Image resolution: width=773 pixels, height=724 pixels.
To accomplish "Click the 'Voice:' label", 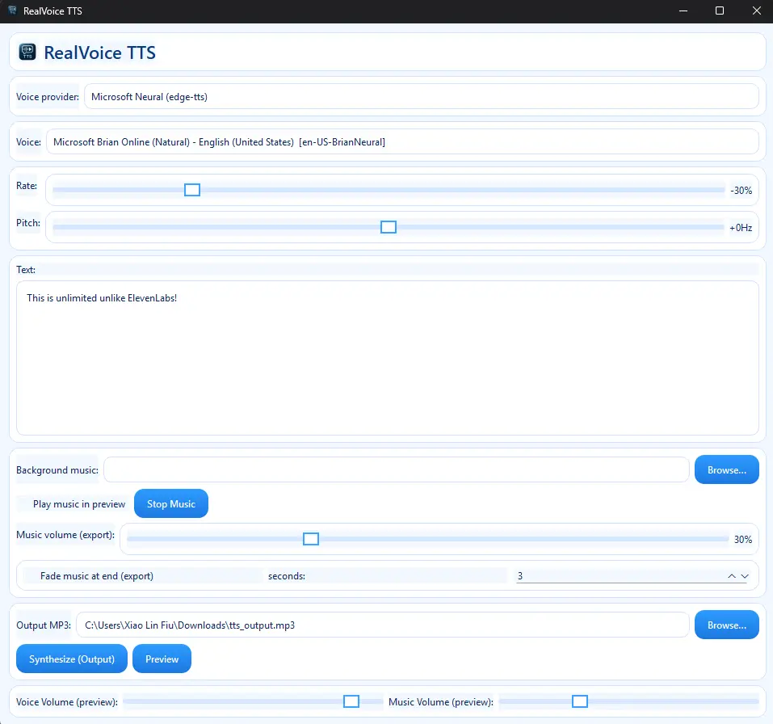I will click(28, 142).
